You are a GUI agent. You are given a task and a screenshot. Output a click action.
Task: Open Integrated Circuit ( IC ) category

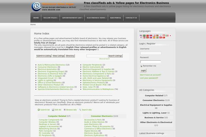[x=48, y=78]
